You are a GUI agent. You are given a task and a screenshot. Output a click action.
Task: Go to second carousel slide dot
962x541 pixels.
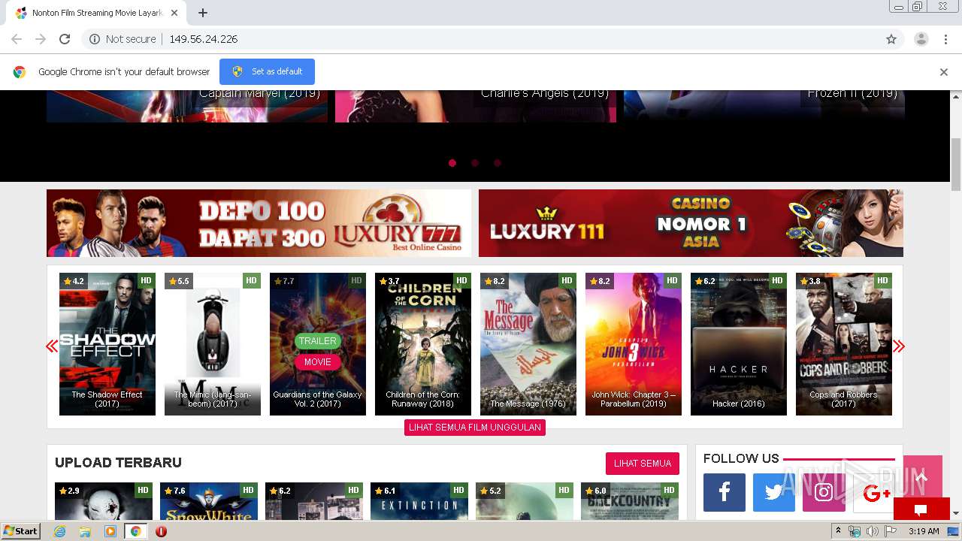point(475,162)
